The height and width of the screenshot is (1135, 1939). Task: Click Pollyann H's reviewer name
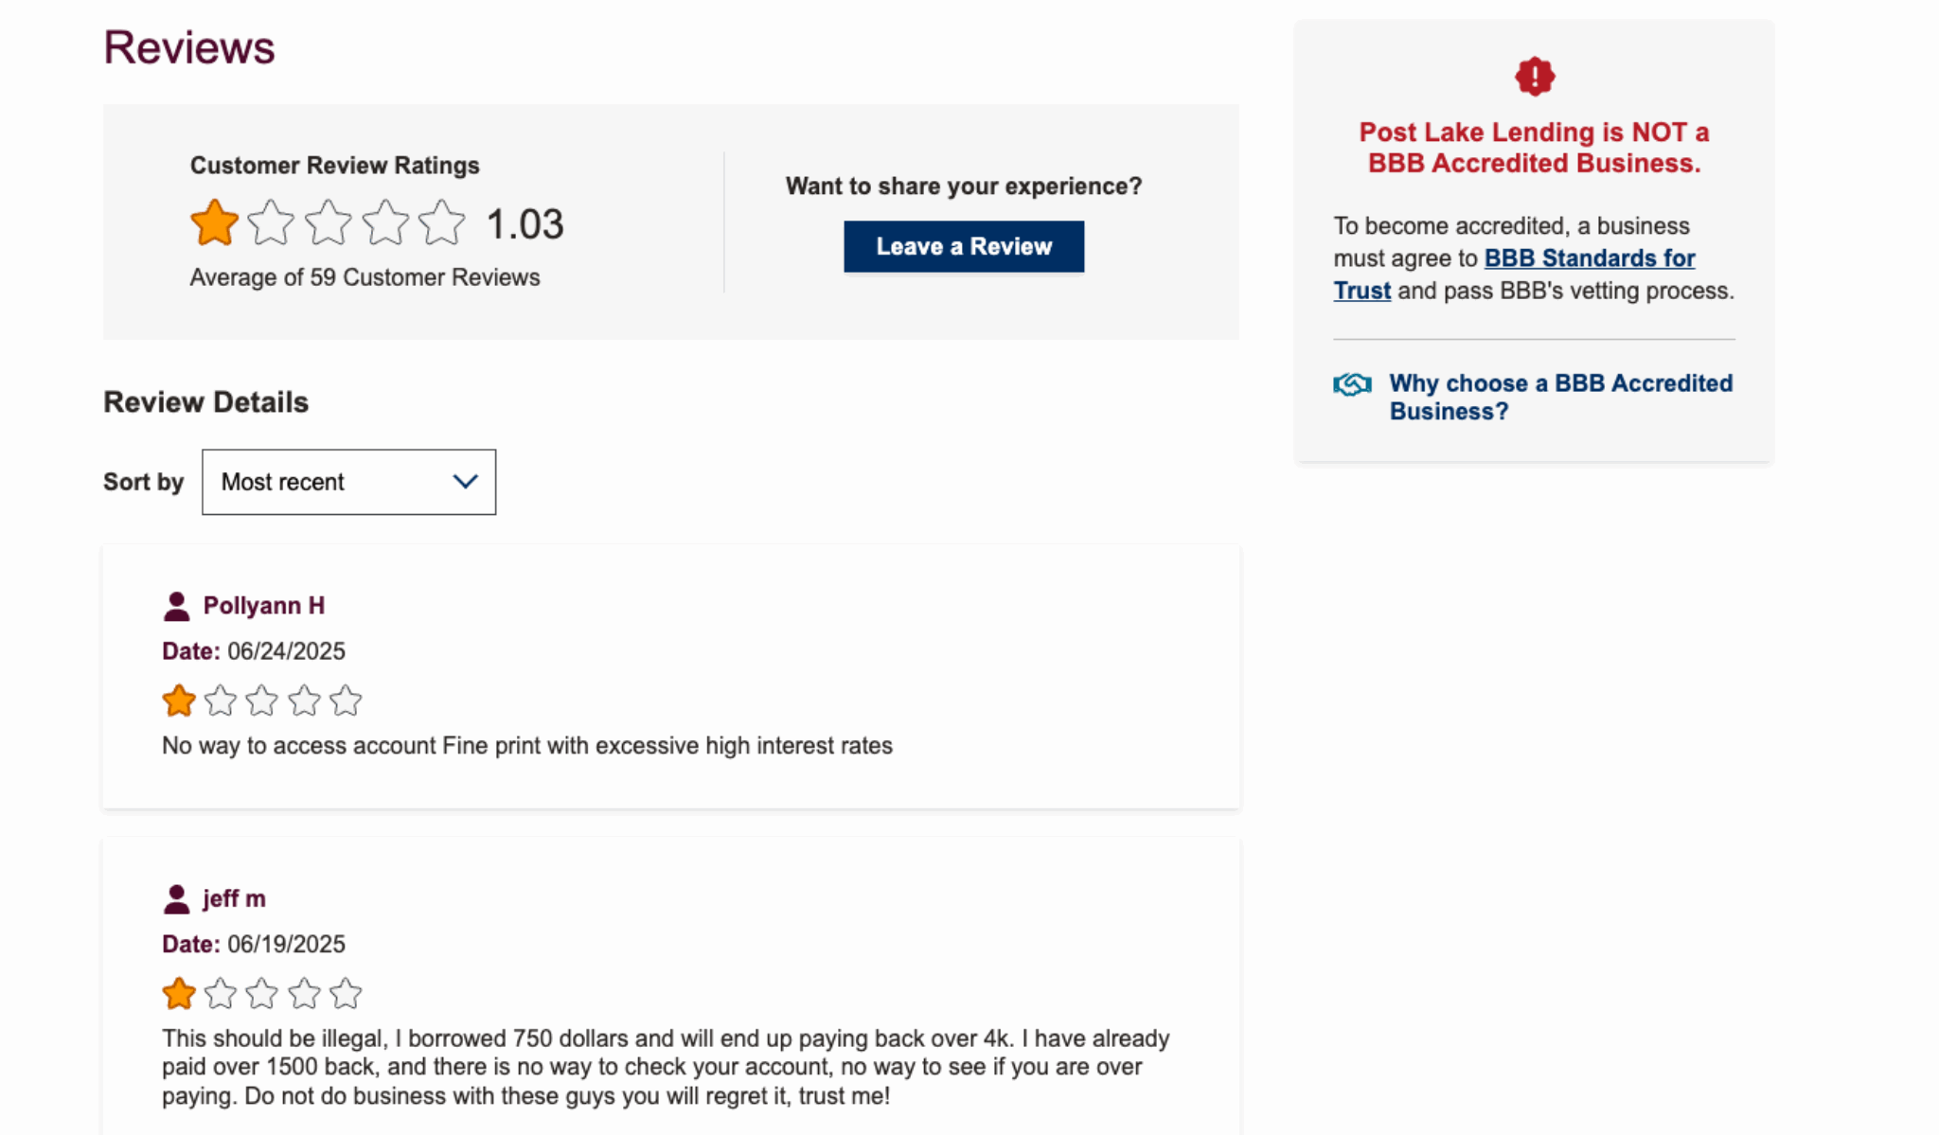point(264,605)
